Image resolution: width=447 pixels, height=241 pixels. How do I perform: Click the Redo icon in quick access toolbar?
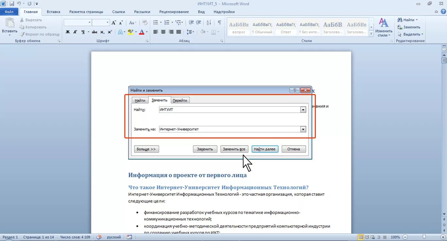pyautogui.click(x=29, y=4)
